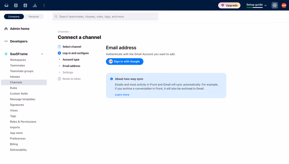Image resolution: width=289 pixels, height=164 pixels.
Task: Open Preferences in sidebar
Action: 18,139
